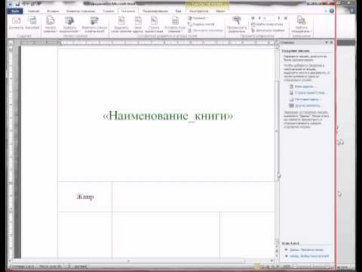Click the Greeting Line (Строка приветствия) ribbon icon

pyautogui.click(x=154, y=24)
